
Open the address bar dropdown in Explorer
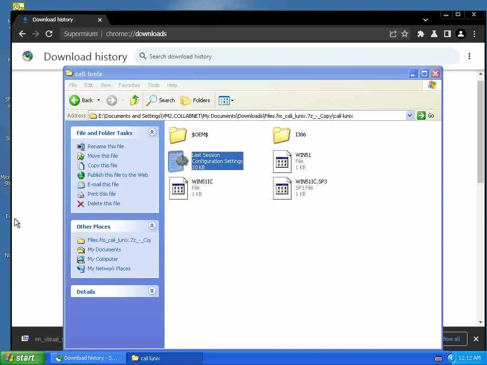[x=409, y=115]
